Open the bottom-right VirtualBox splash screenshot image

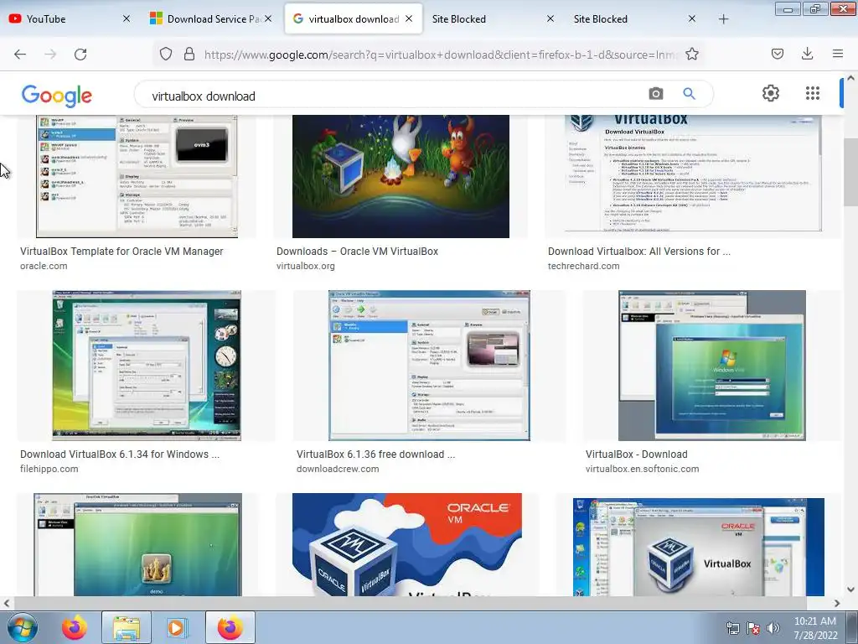pos(698,547)
